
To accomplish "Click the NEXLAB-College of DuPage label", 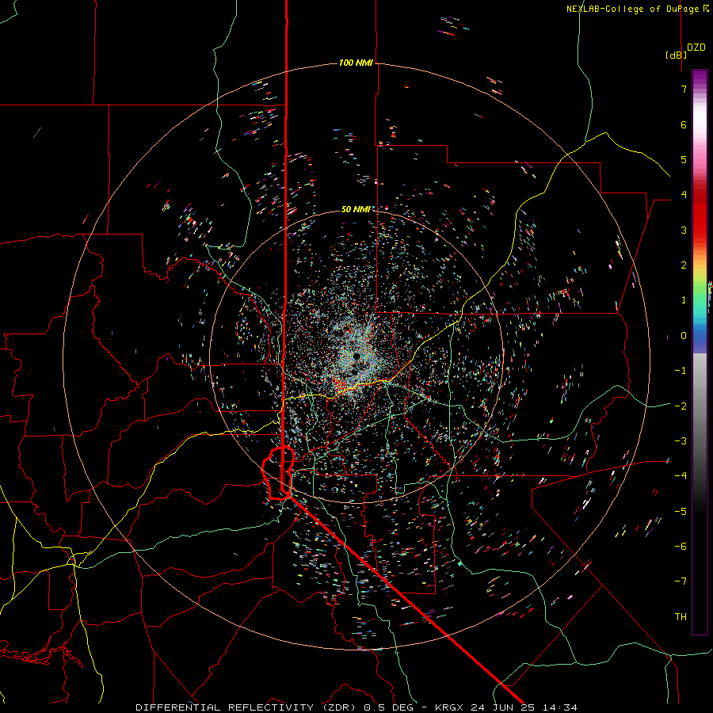I will click(x=637, y=9).
